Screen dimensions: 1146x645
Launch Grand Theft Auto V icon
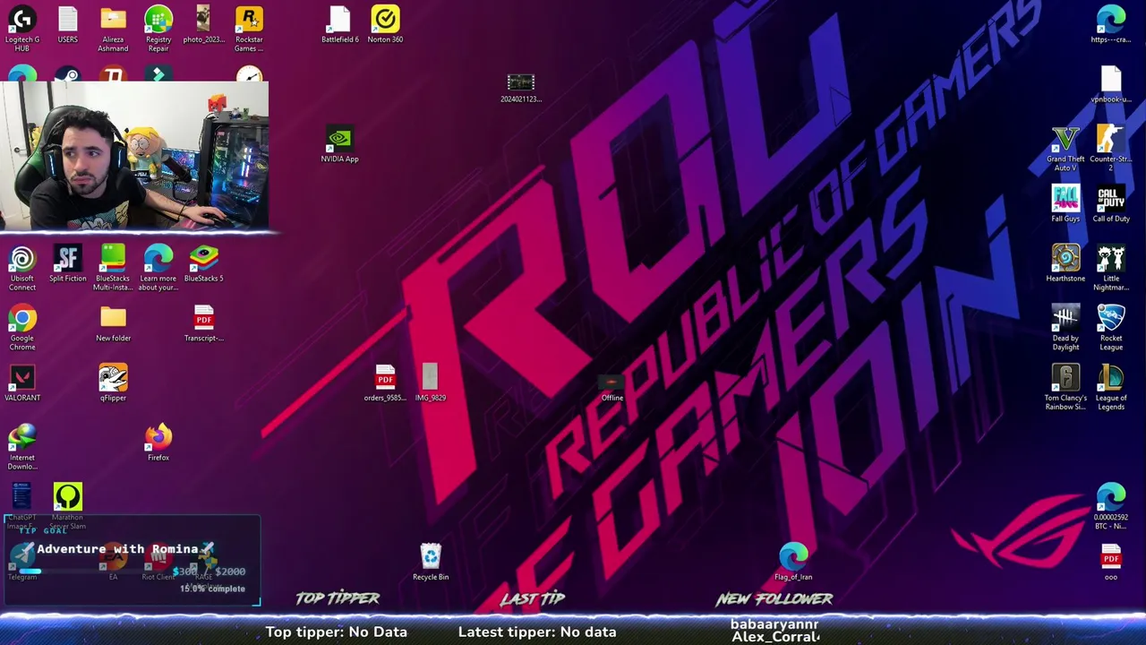coord(1065,149)
